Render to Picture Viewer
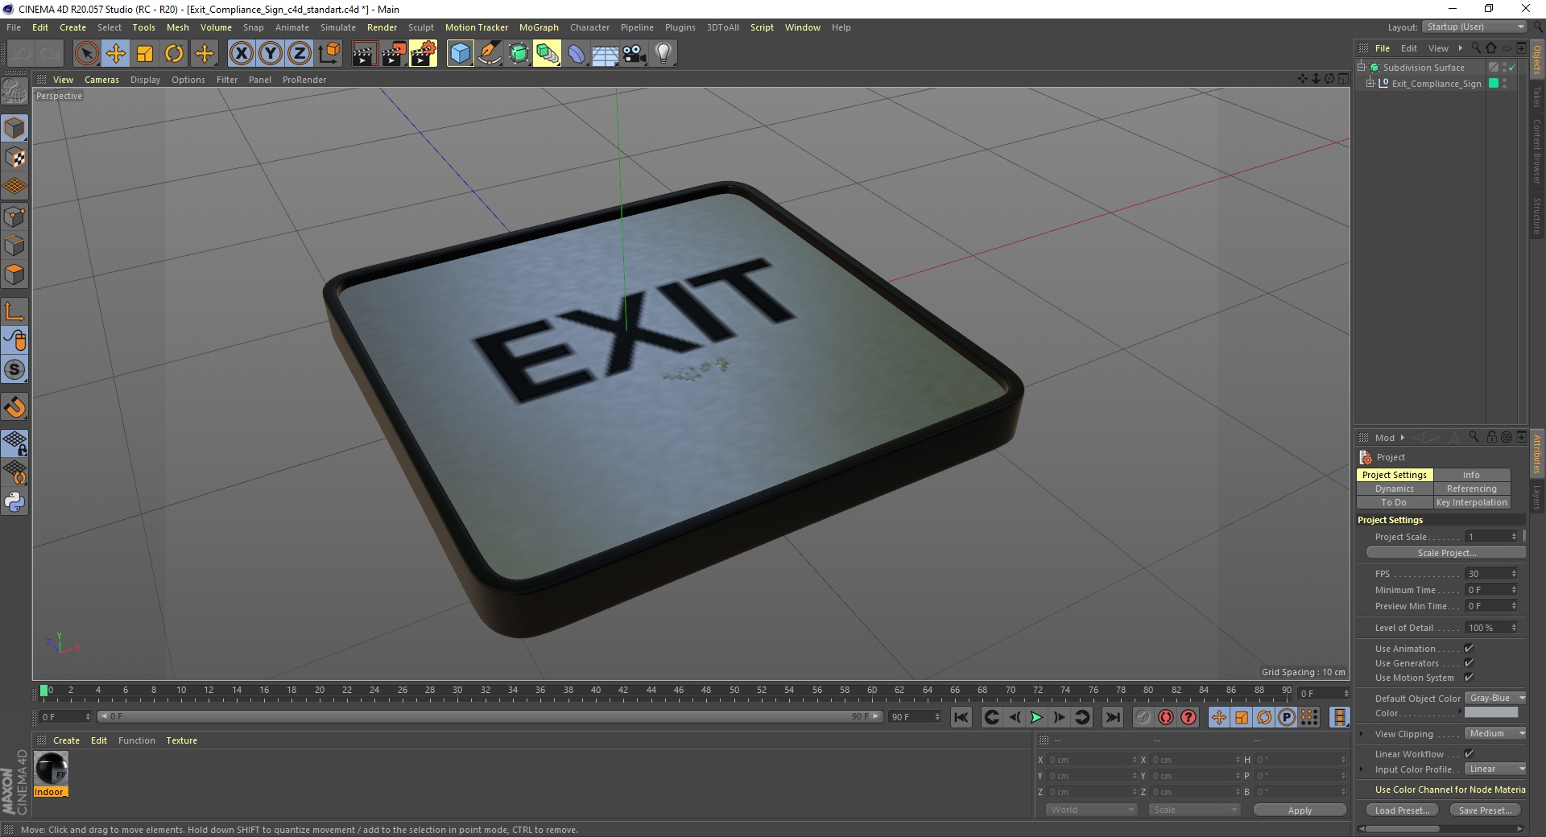1546x837 pixels. pyautogui.click(x=394, y=54)
